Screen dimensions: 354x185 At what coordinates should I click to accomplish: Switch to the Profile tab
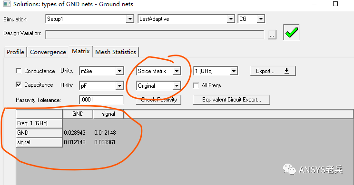(15, 52)
